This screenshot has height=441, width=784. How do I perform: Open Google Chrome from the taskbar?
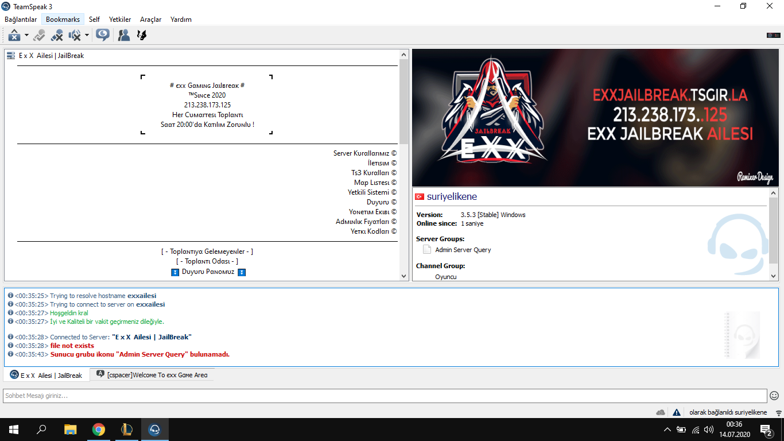tap(99, 430)
